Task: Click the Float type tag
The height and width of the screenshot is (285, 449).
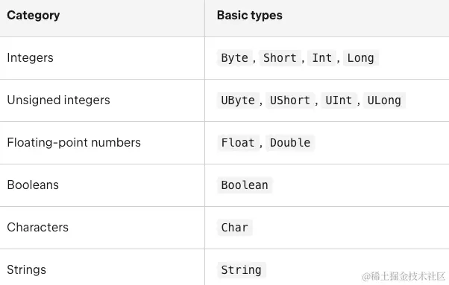Action: 238,143
